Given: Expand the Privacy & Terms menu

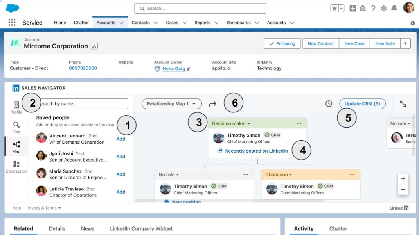Looking at the screenshot, I should (x=43, y=208).
